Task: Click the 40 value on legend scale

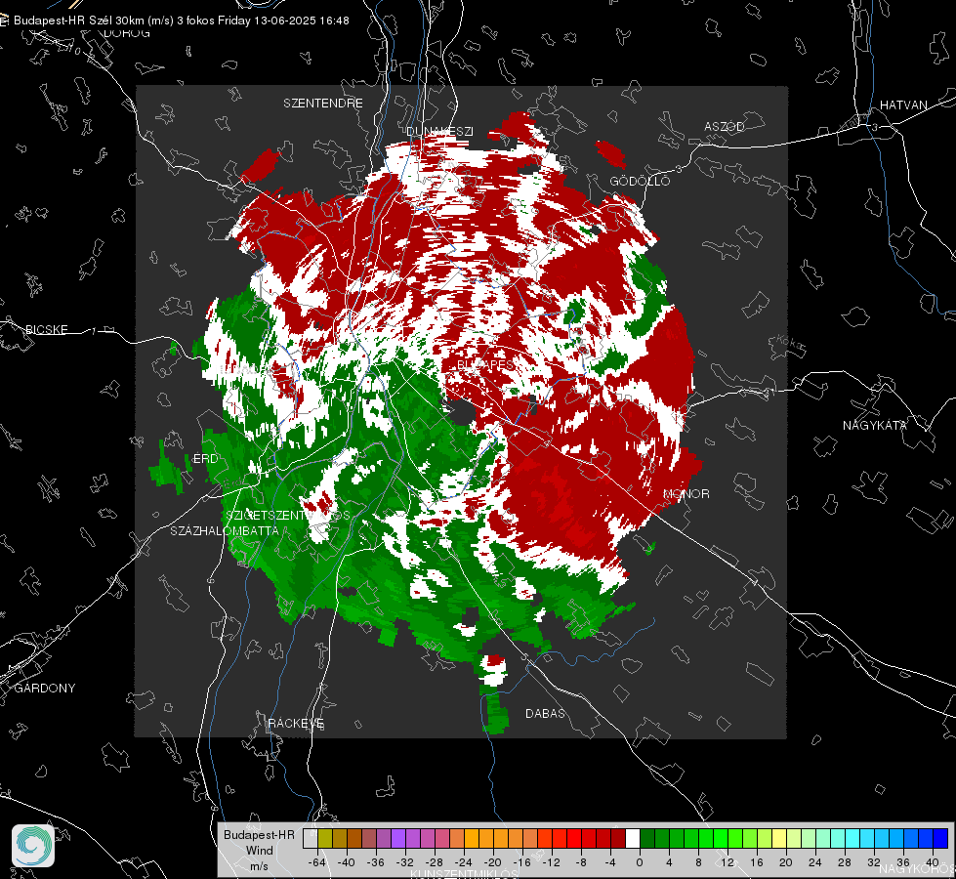Action: [x=932, y=862]
